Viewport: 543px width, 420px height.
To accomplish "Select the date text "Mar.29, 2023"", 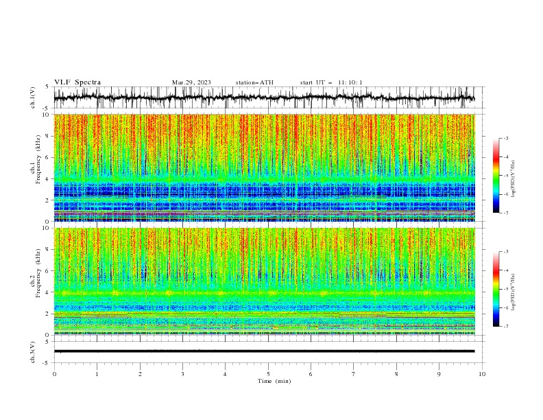I will click(191, 82).
